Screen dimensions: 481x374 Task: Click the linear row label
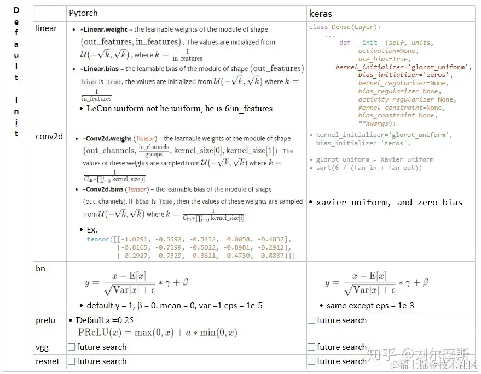point(46,28)
